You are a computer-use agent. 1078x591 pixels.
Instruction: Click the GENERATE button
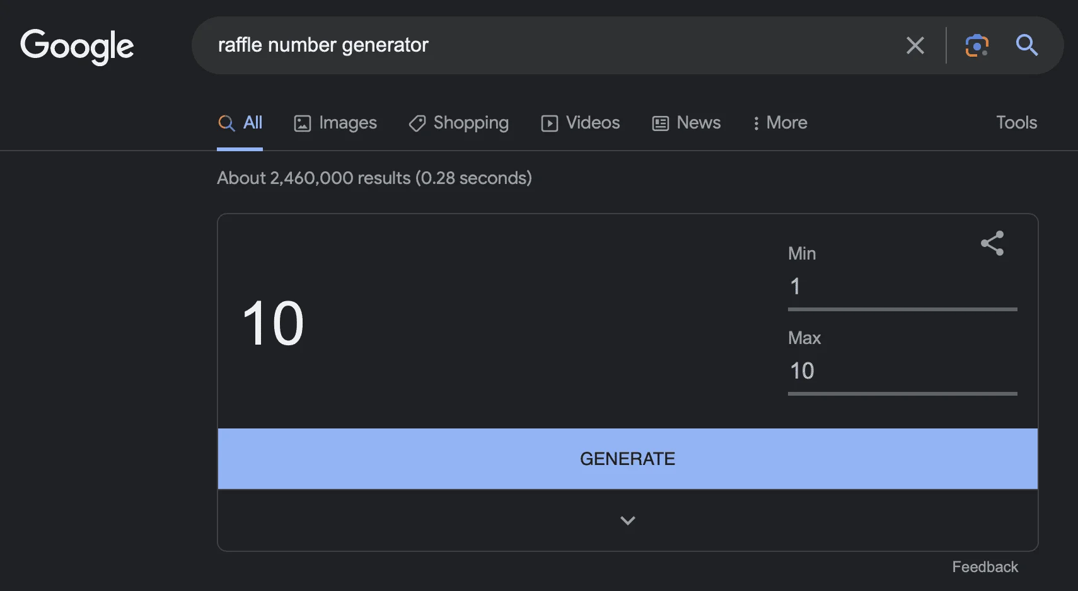coord(628,459)
